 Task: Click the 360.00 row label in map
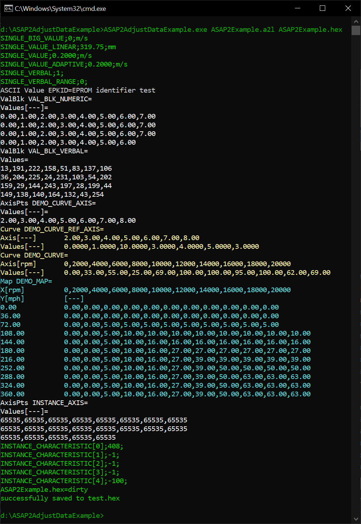13,394
